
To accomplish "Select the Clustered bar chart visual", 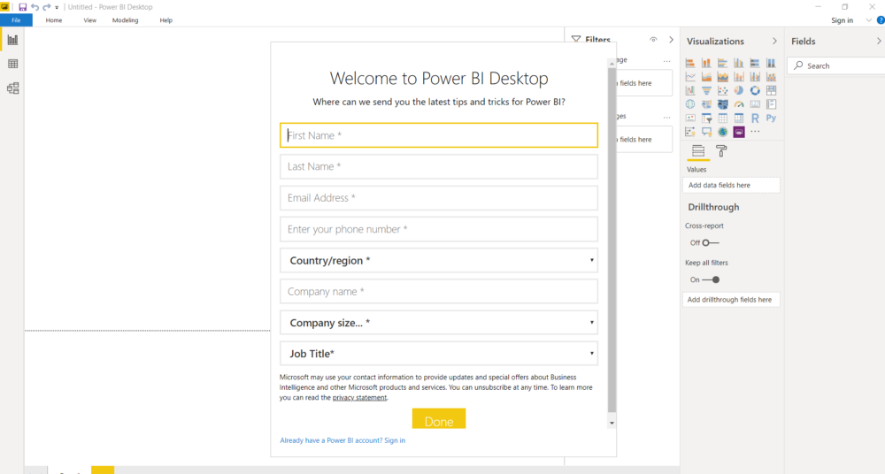I will (x=722, y=63).
